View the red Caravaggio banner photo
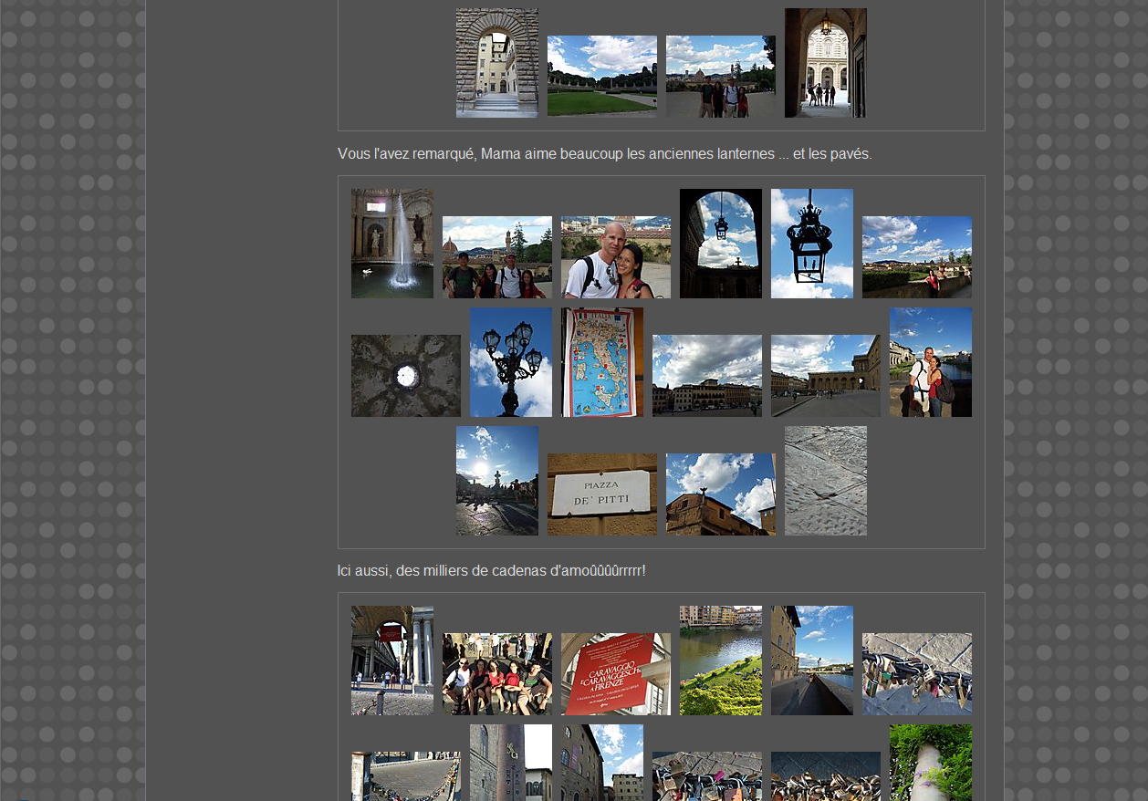The width and height of the screenshot is (1148, 801). coord(615,674)
